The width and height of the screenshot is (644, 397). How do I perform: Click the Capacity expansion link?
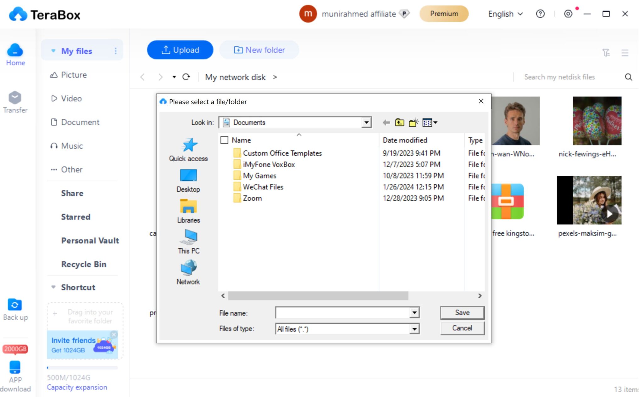pos(77,387)
